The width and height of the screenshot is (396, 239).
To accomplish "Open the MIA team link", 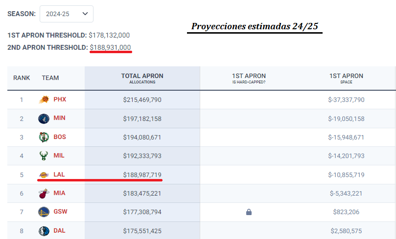I will click(59, 193).
